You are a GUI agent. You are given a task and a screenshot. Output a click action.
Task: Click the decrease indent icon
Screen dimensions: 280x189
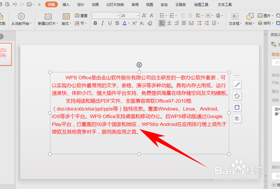tap(182, 15)
